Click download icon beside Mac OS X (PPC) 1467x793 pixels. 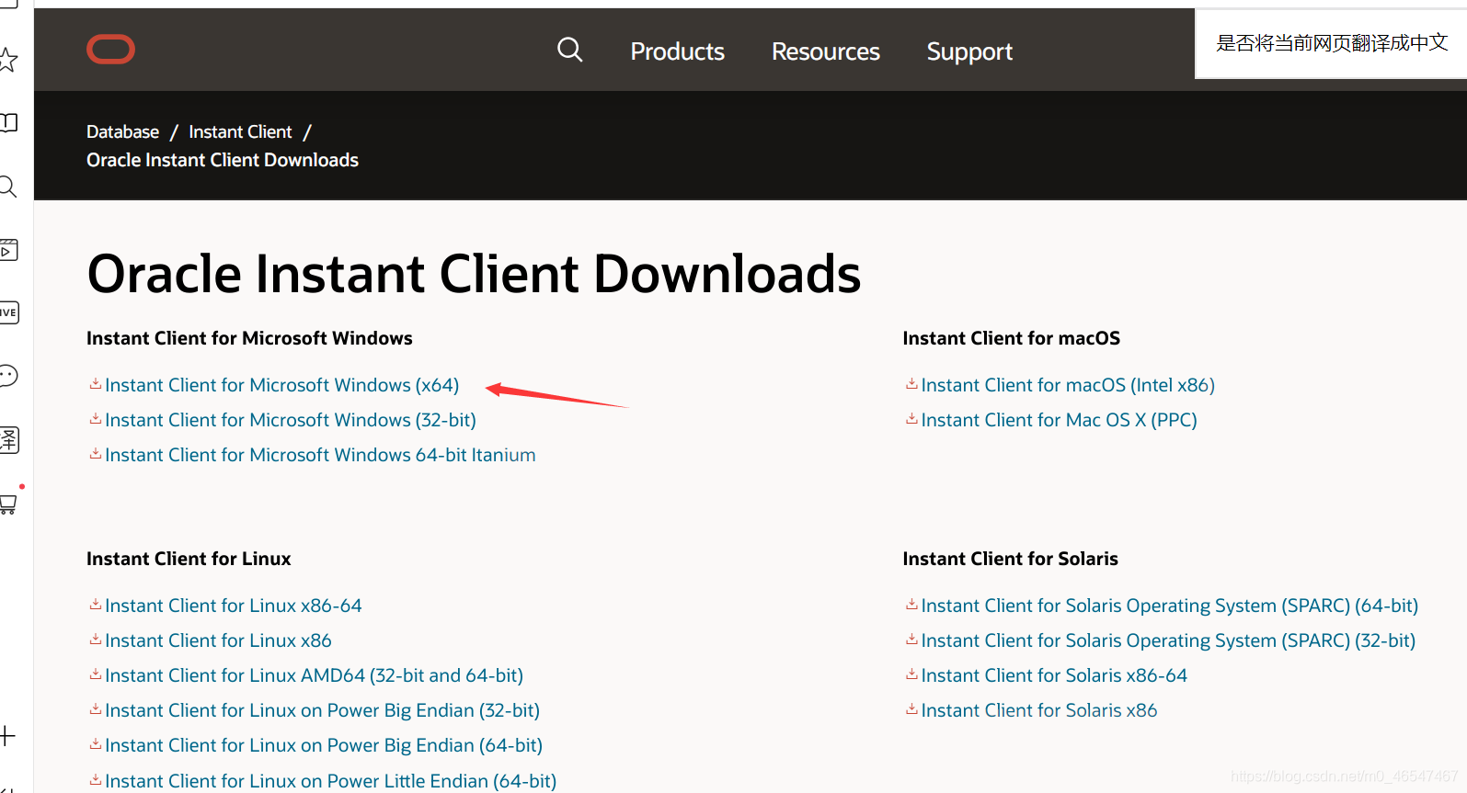(911, 419)
